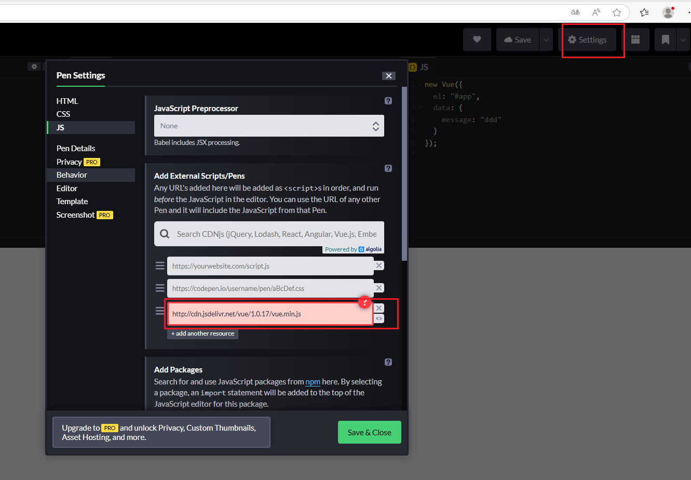Click the codepen.io/username/pen/aBcDef.css resource field
This screenshot has height=480, width=691.
click(x=270, y=288)
